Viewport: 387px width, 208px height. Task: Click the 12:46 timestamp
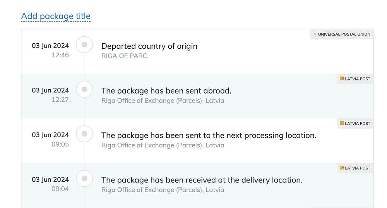60,55
